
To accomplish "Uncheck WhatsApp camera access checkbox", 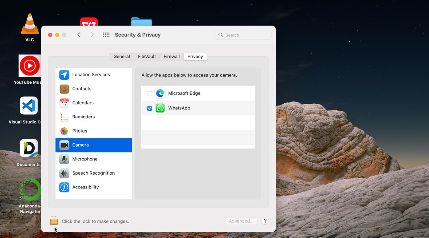I will coord(150,108).
